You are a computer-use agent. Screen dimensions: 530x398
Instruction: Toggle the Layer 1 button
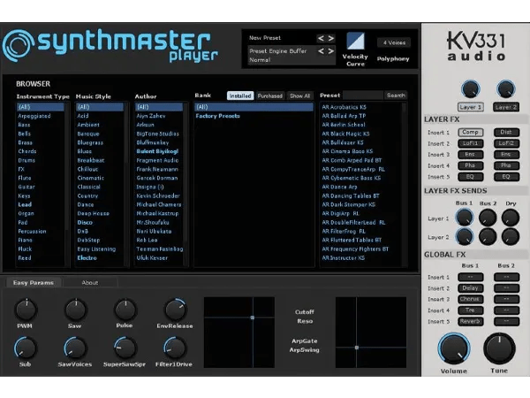pyautogui.click(x=470, y=107)
